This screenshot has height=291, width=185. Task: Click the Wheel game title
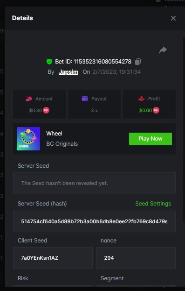(54, 134)
